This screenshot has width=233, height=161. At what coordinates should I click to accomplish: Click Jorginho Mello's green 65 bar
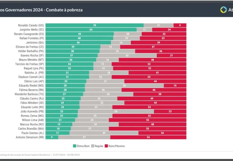pyautogui.click(x=91, y=29)
